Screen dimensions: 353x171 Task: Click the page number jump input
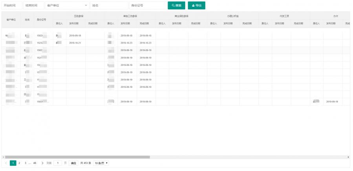click(x=58, y=163)
